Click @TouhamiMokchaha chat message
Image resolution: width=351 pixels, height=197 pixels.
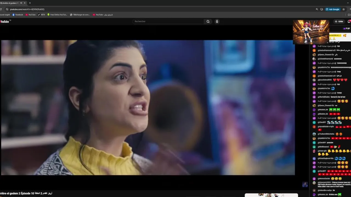tap(328, 134)
